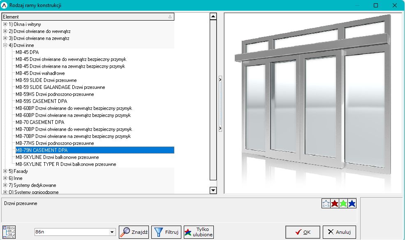Mark item with the red star
405x240 pixels.
[x=335, y=203]
